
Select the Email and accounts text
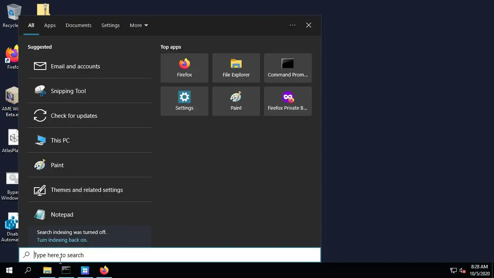pyautogui.click(x=75, y=66)
